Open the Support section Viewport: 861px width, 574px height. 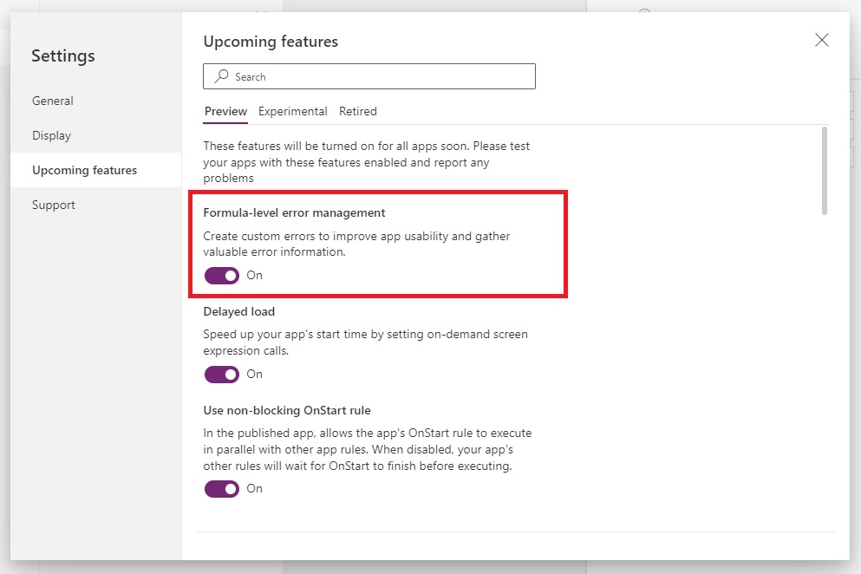pyautogui.click(x=53, y=205)
